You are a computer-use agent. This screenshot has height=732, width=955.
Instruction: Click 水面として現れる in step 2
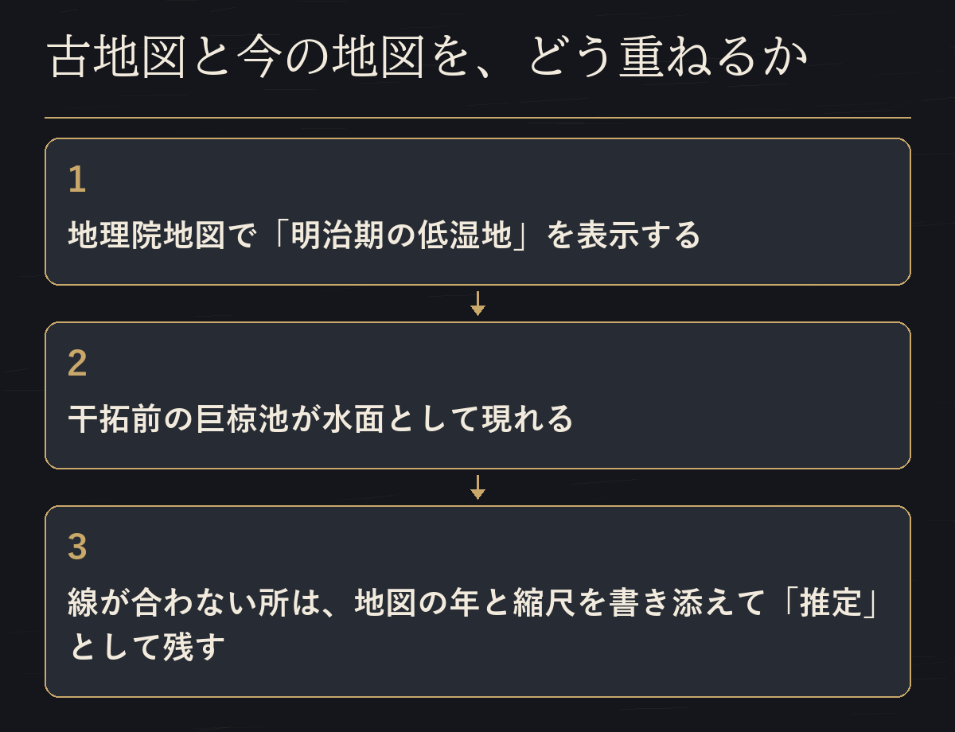click(x=448, y=419)
